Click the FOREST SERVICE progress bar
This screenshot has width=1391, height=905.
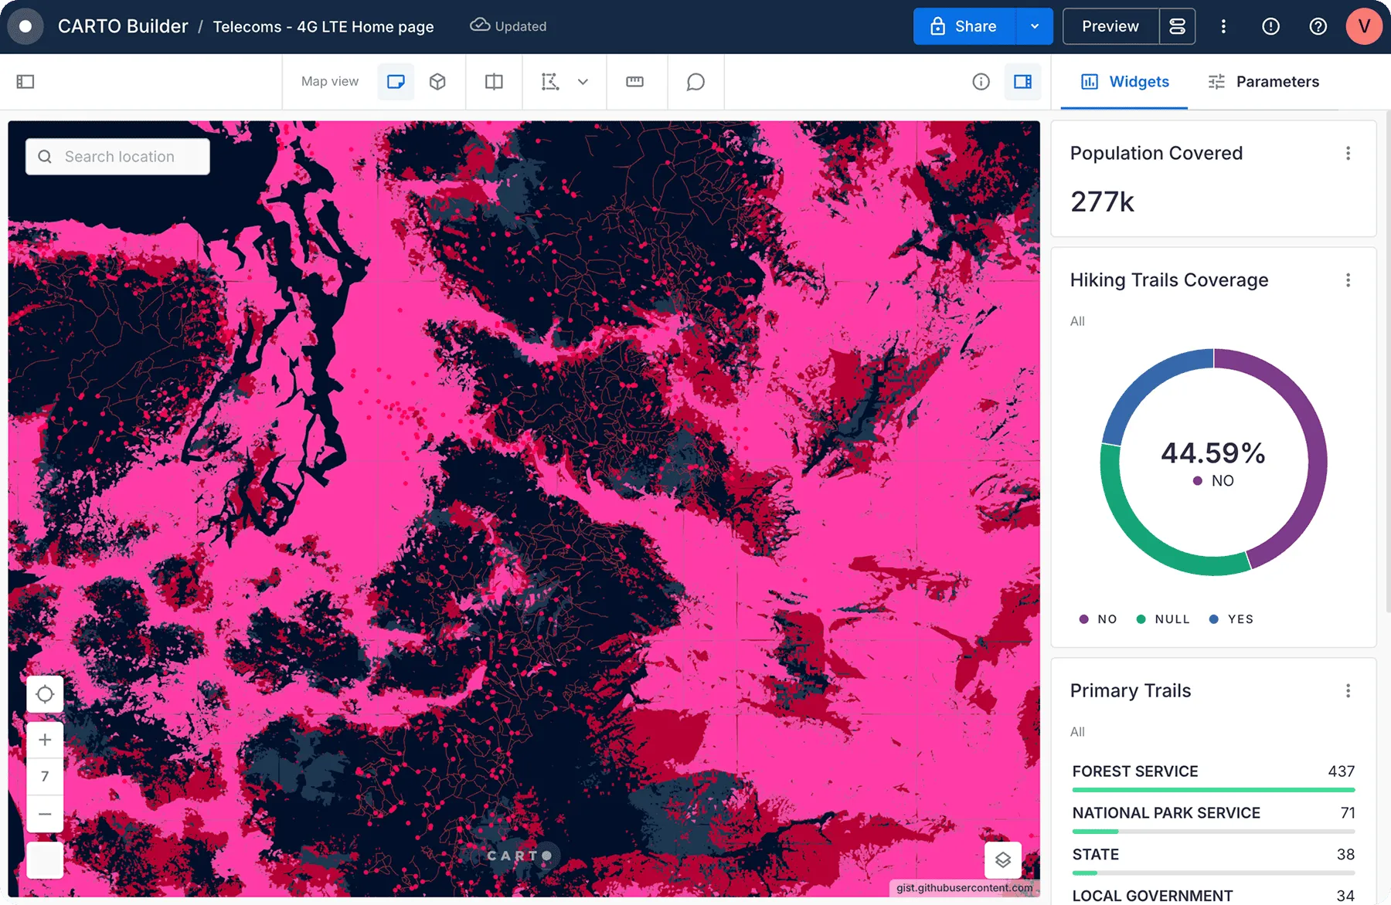[1212, 789]
